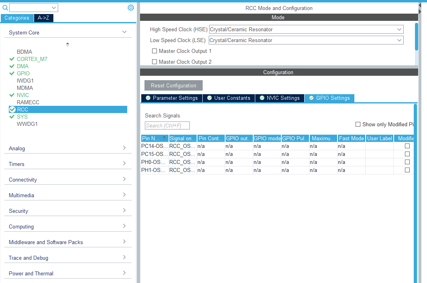
Task: Click the search magnifier icon
Action: (x=5, y=8)
